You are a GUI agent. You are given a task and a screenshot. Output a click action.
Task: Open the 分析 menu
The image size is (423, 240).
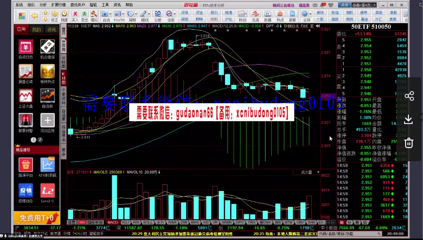(x=43, y=5)
